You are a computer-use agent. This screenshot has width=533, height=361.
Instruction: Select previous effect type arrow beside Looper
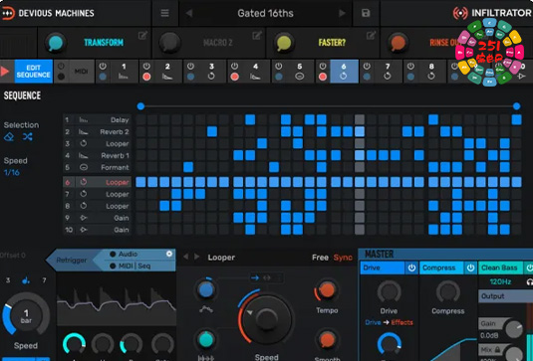[185, 257]
